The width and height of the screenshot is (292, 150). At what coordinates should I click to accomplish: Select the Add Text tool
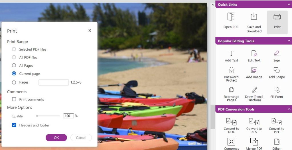[231, 53]
